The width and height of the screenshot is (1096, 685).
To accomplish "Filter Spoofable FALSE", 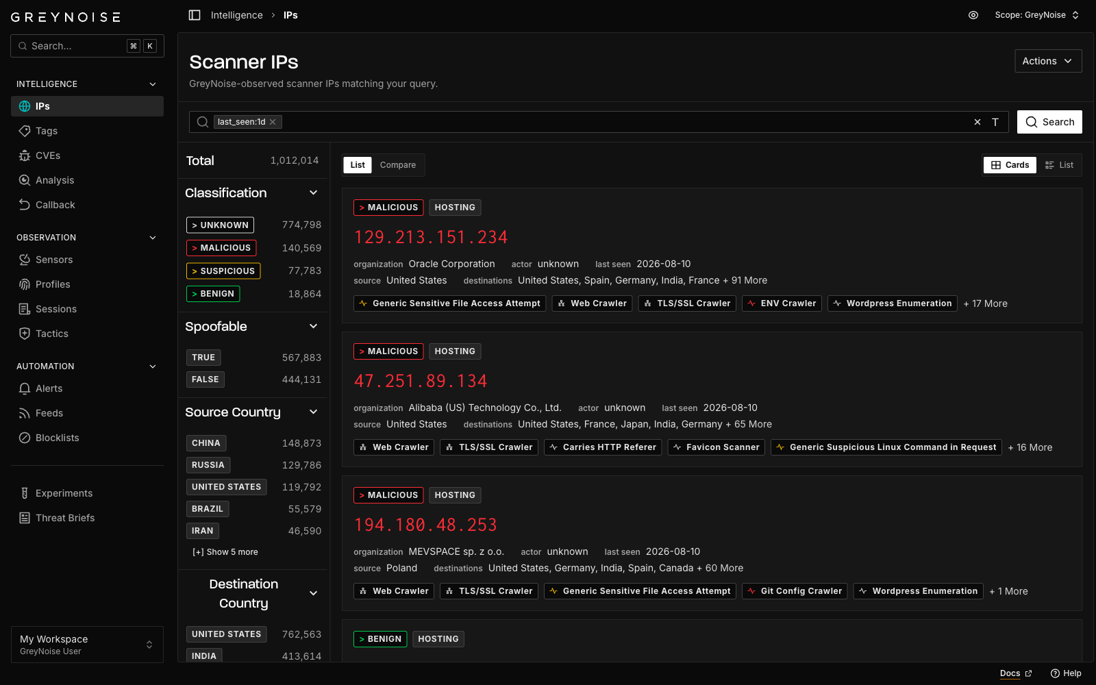I will [206, 379].
